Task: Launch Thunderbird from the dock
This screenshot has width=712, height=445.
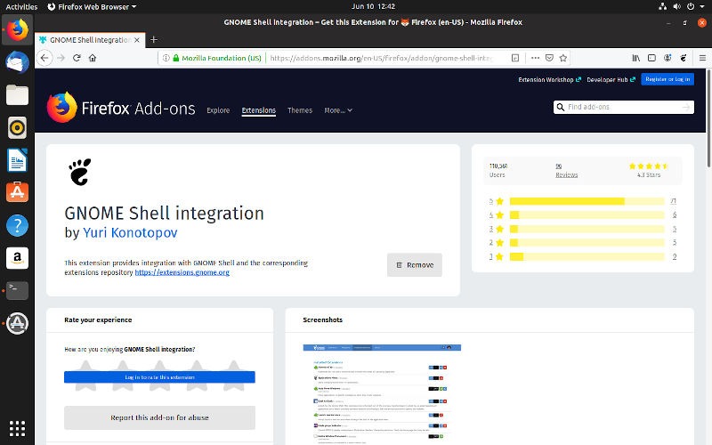Action: (17, 61)
